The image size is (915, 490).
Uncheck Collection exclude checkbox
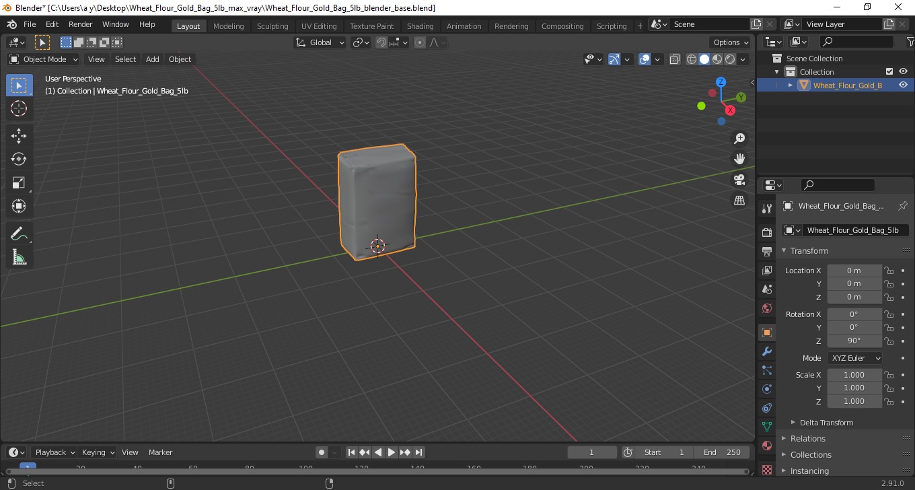pyautogui.click(x=889, y=71)
